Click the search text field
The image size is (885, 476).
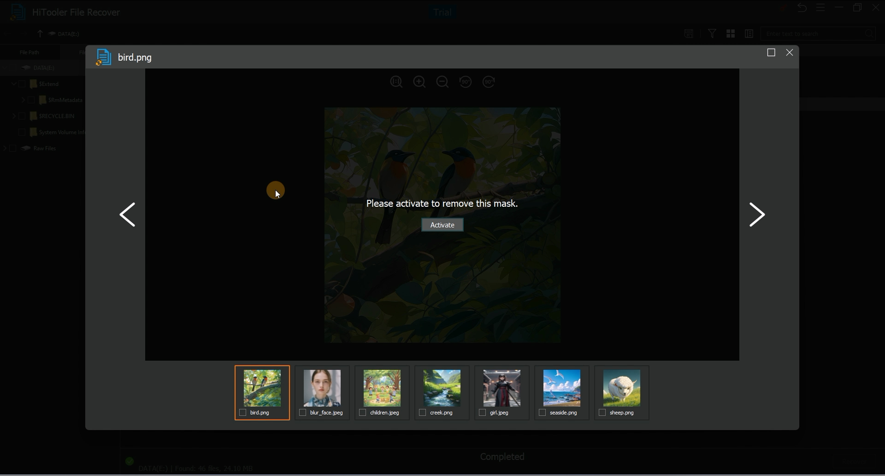[814, 34]
